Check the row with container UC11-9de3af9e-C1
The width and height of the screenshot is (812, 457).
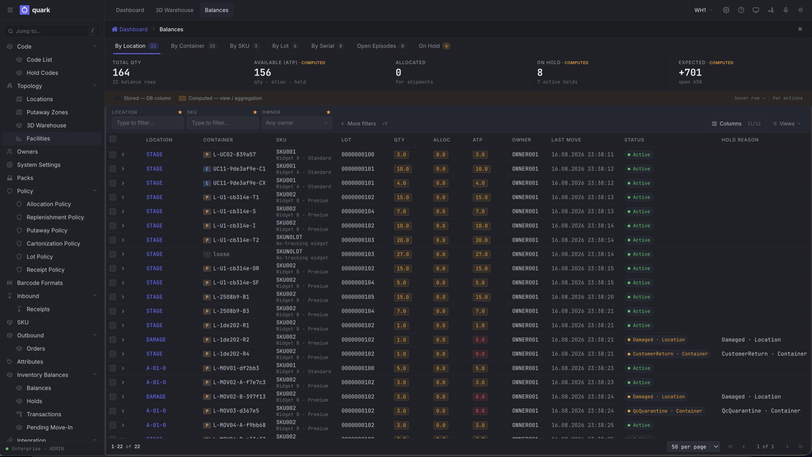pyautogui.click(x=113, y=169)
